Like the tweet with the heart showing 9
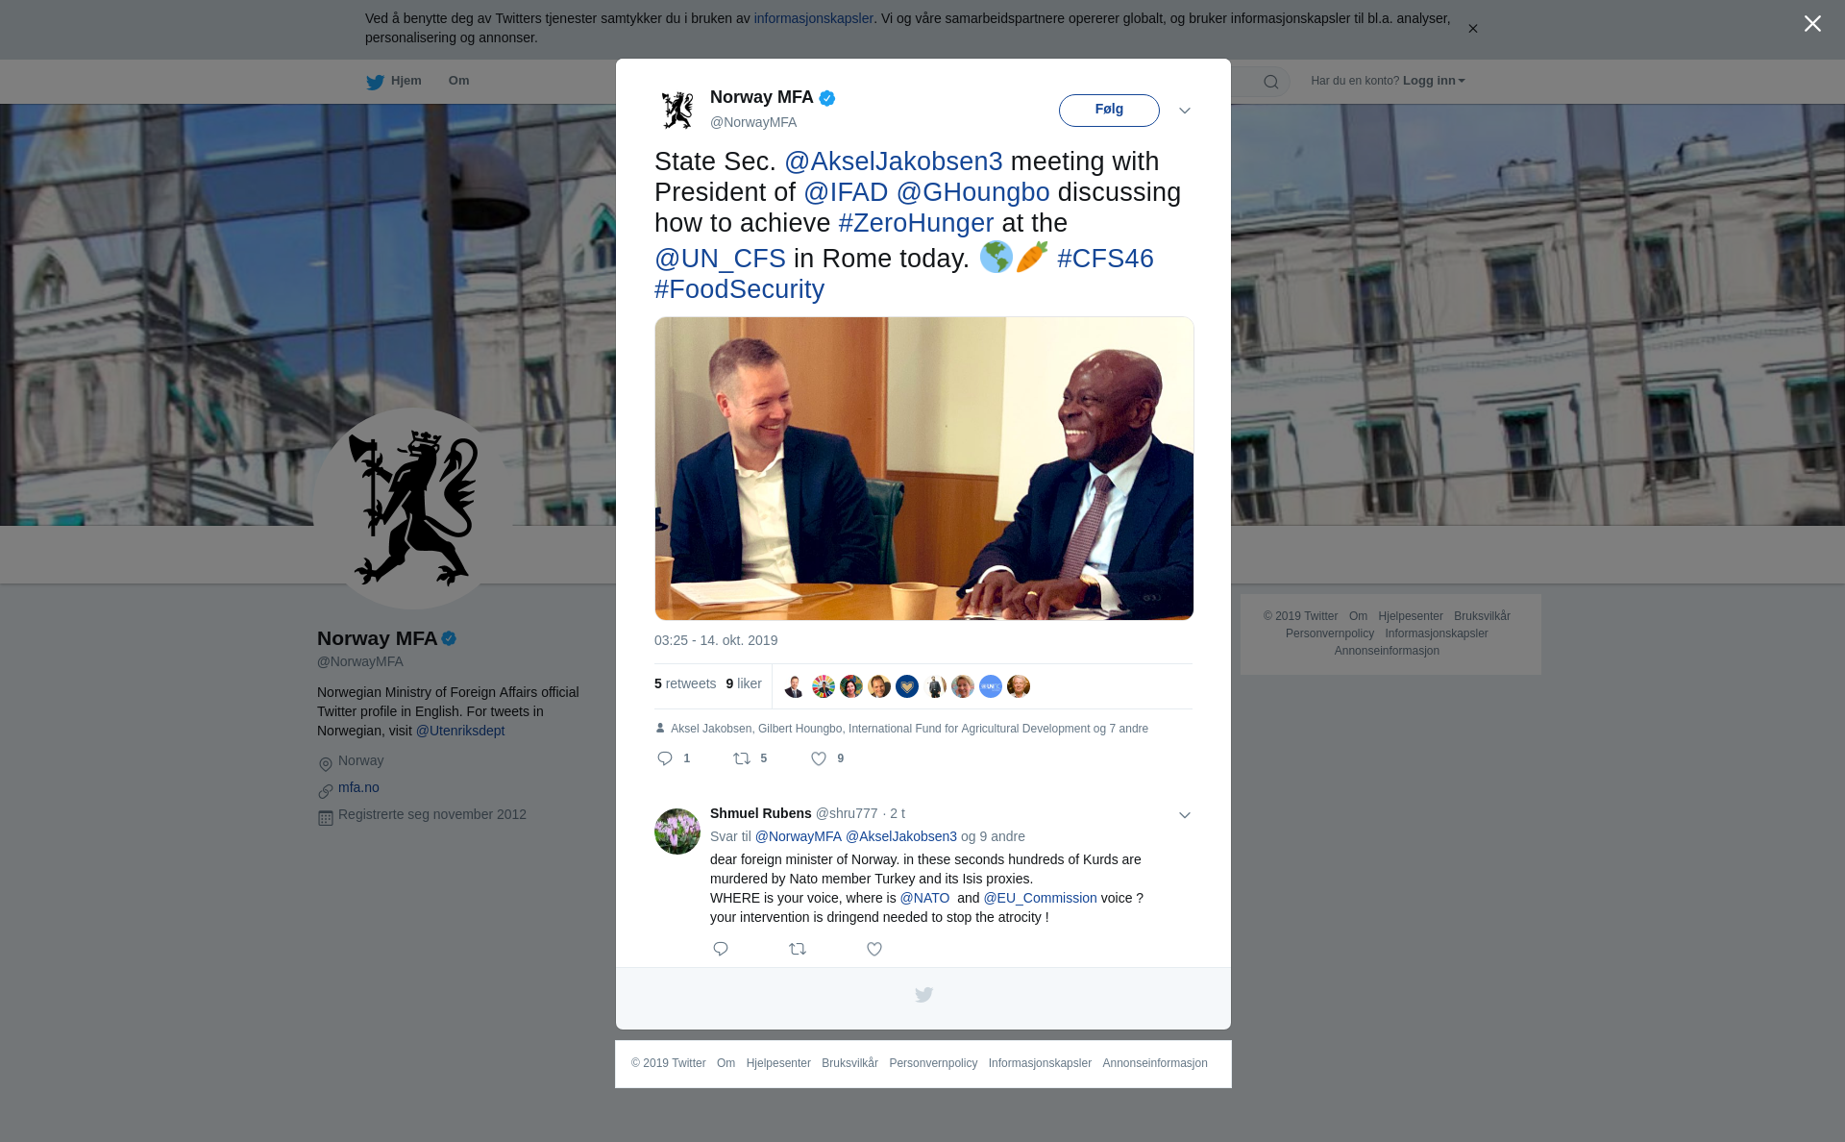 [x=819, y=758]
